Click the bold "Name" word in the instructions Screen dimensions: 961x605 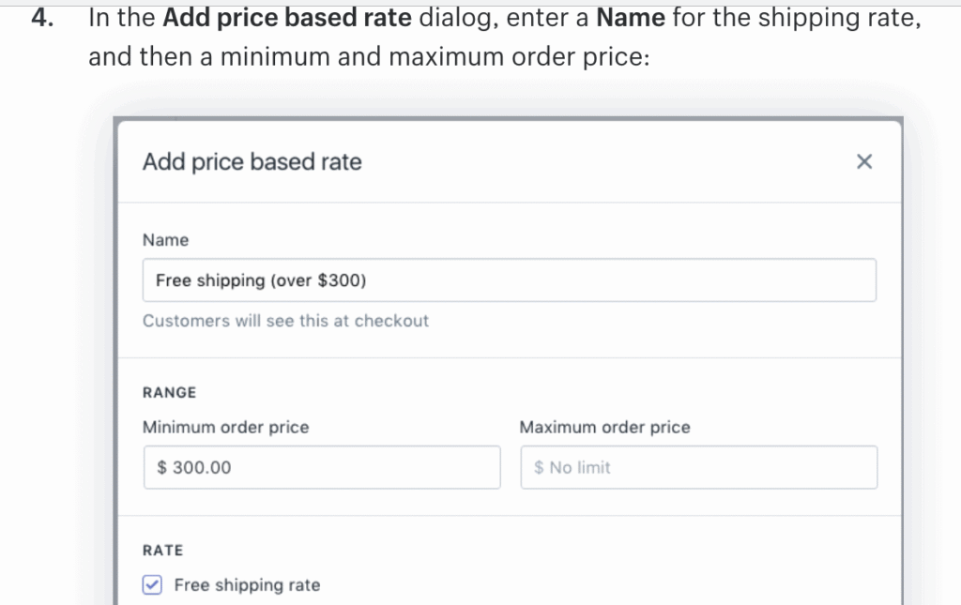point(631,19)
